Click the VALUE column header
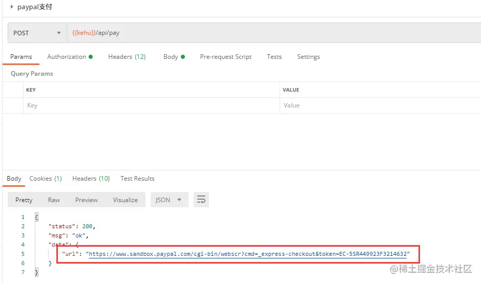Viewport: 481px width, 283px height. [x=291, y=90]
